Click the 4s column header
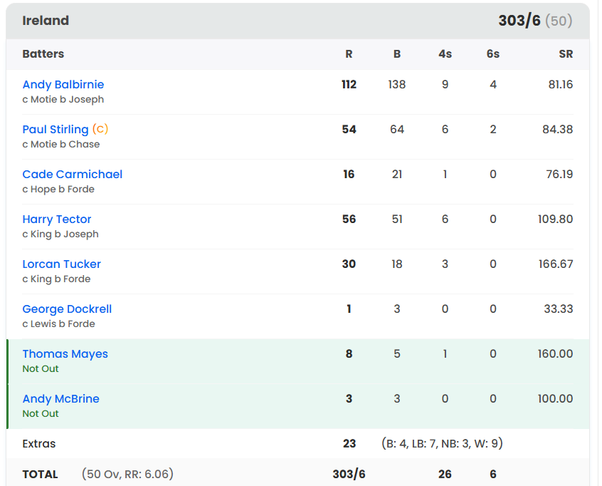The width and height of the screenshot is (602, 486). (x=445, y=54)
